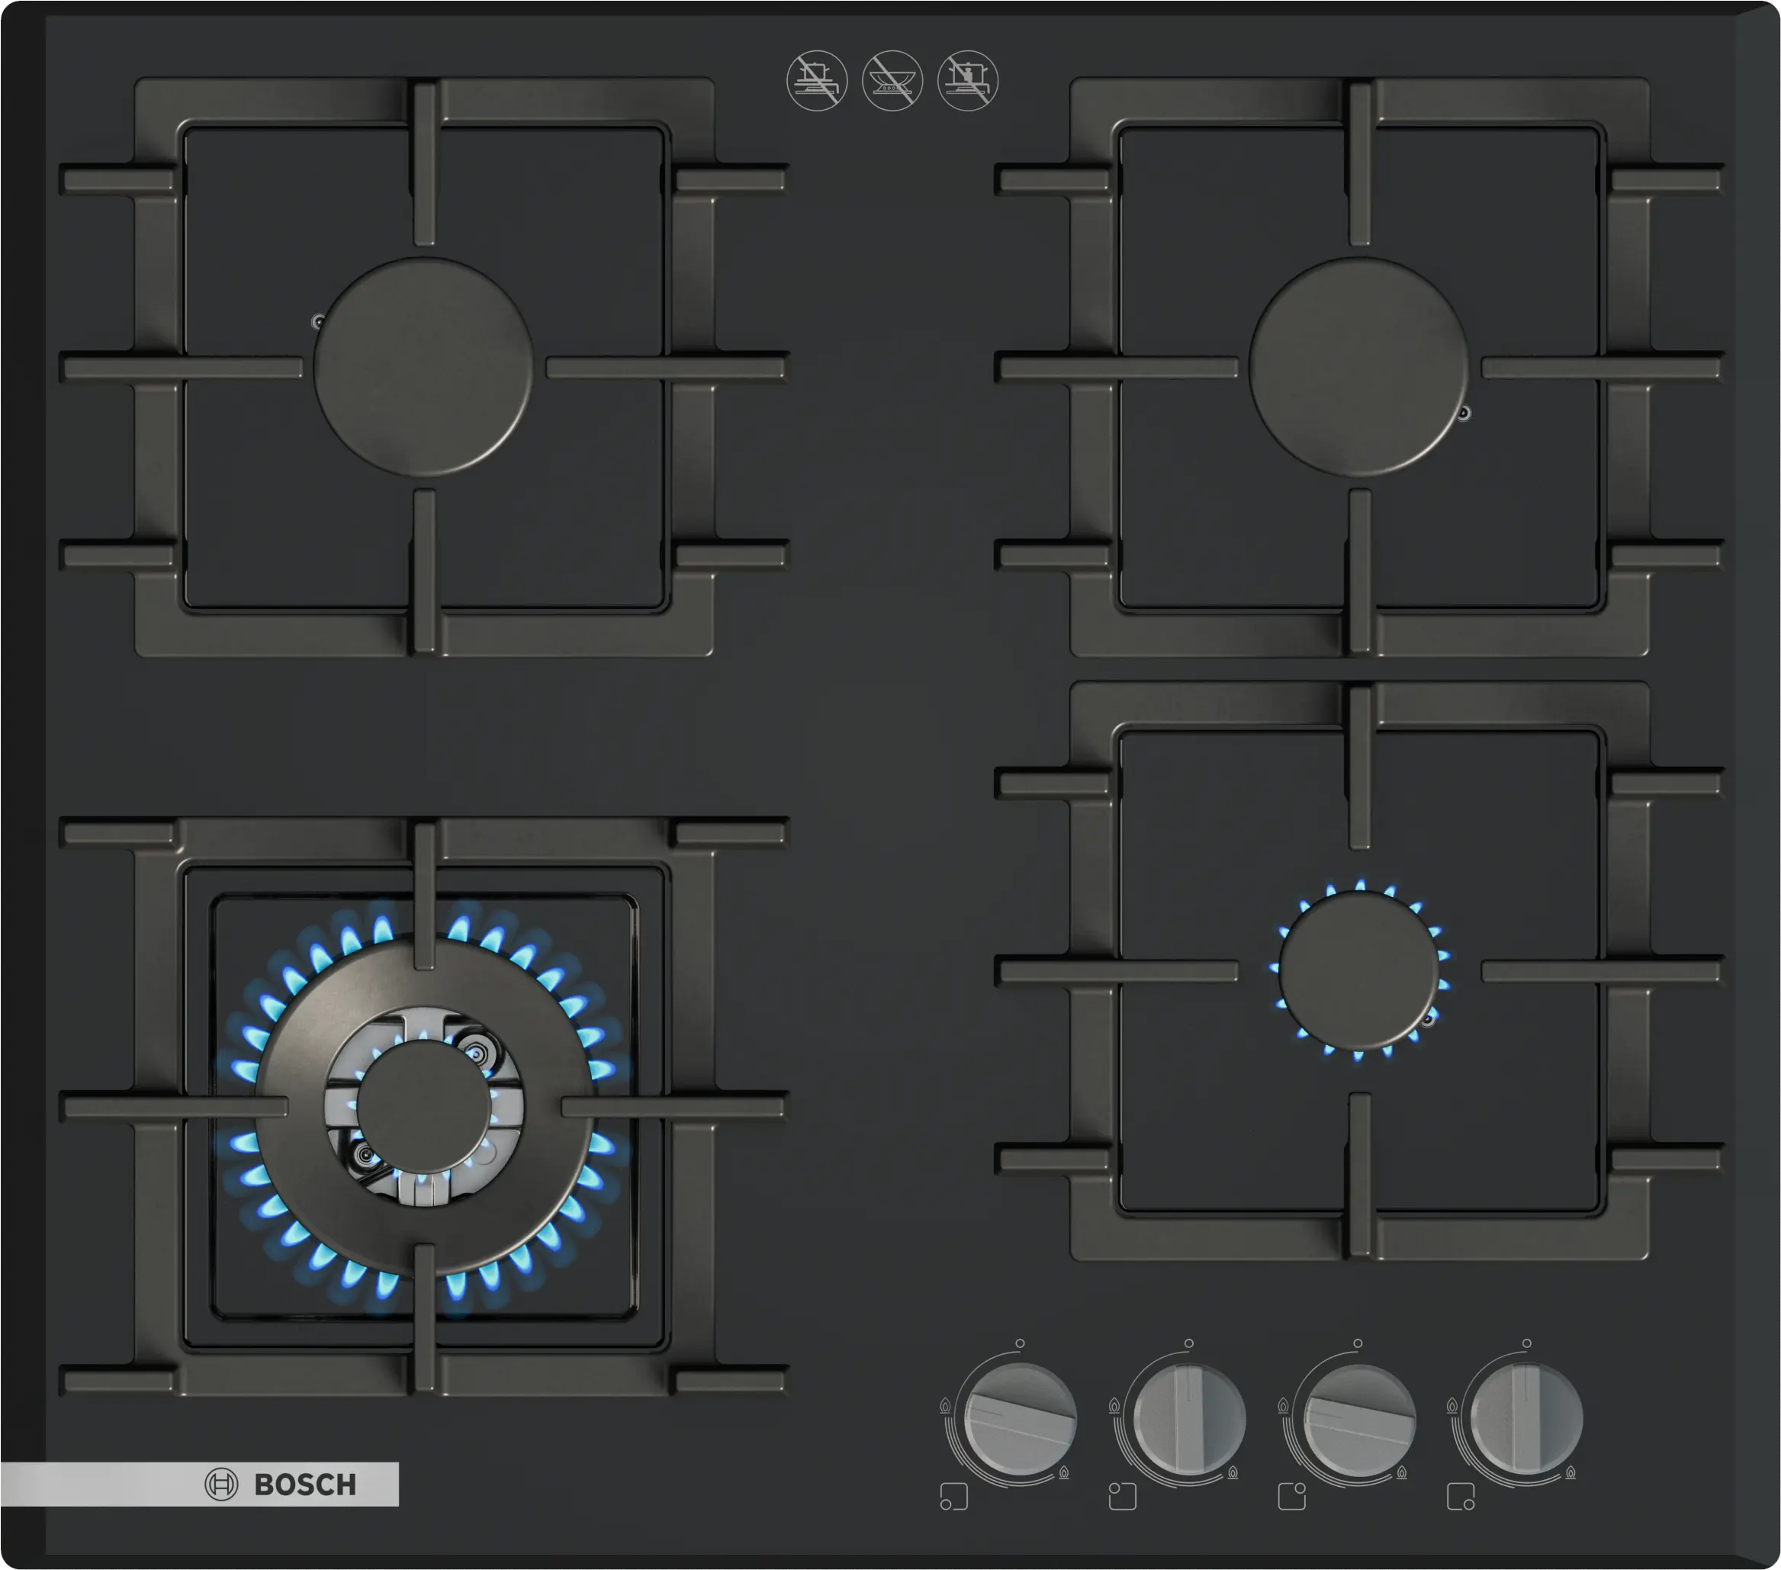Click the small lit burner cap at front right
Viewport: 1781px width, 1570px height.
click(1358, 970)
